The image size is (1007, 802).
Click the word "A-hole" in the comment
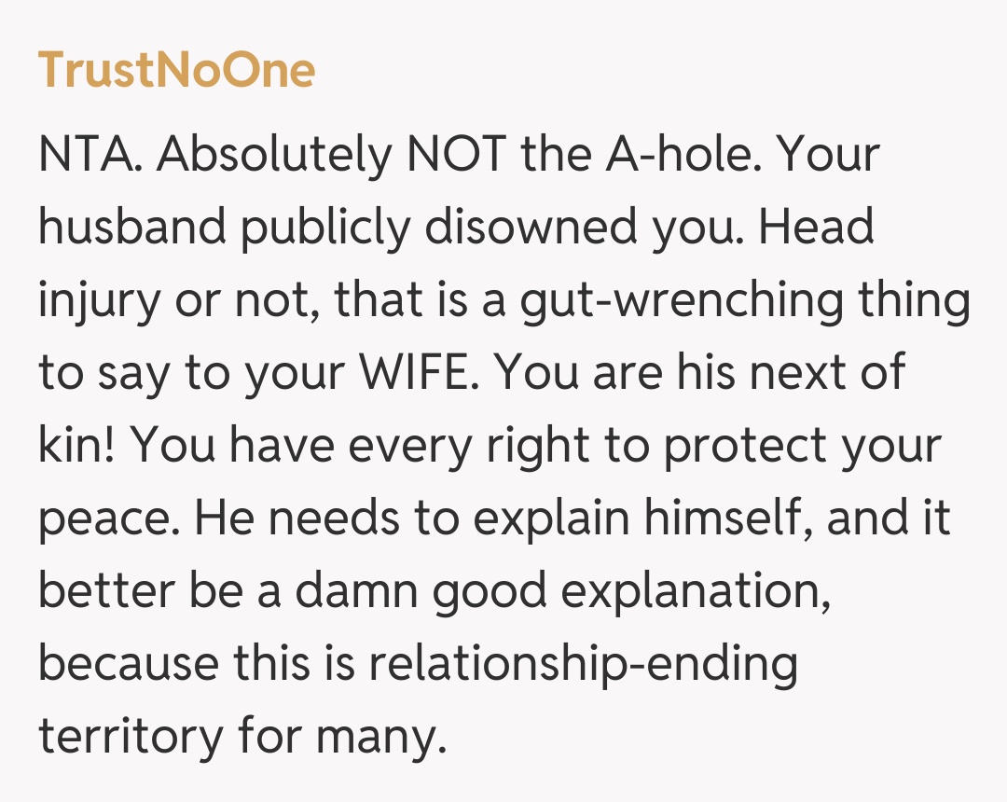pos(672,155)
